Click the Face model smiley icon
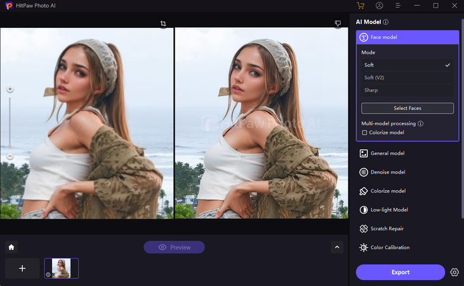464x286 pixels. point(363,37)
